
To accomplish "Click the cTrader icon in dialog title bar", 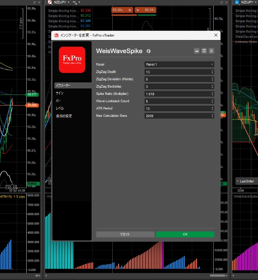I will (56, 35).
